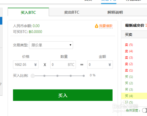
Task: Select order book row 卖 (1)
Action: point(134,71)
